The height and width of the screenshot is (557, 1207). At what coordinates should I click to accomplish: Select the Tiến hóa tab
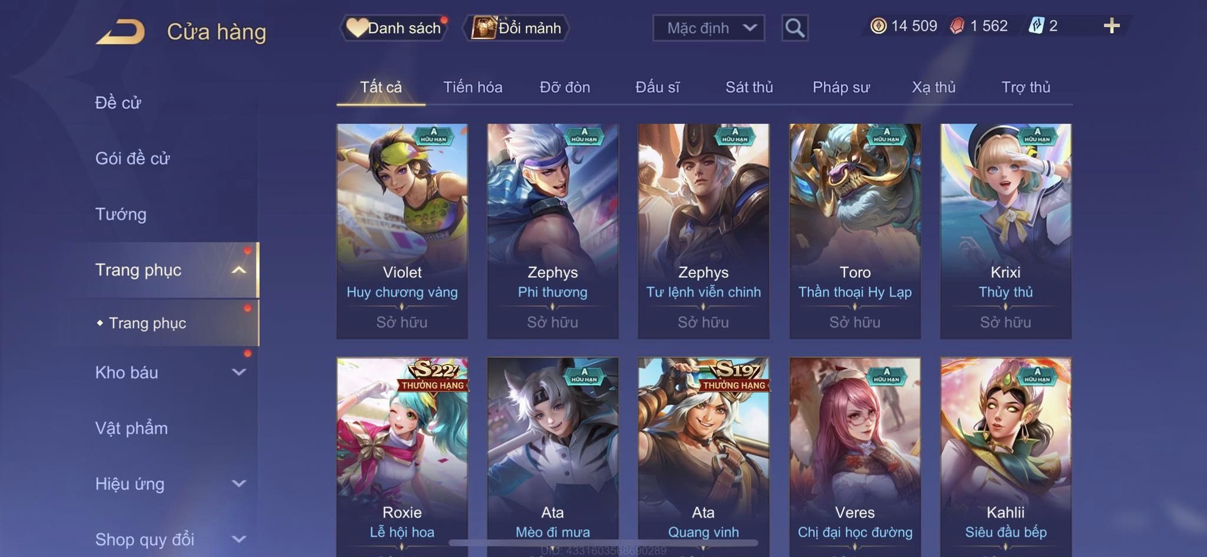pos(473,87)
